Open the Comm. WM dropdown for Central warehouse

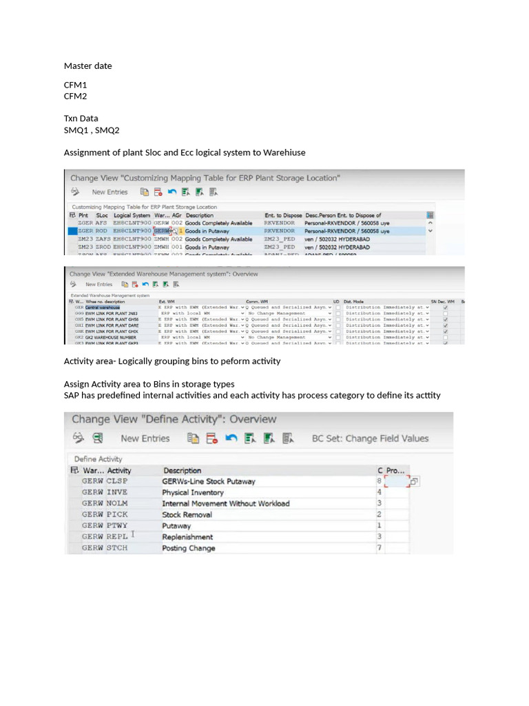pyautogui.click(x=330, y=307)
